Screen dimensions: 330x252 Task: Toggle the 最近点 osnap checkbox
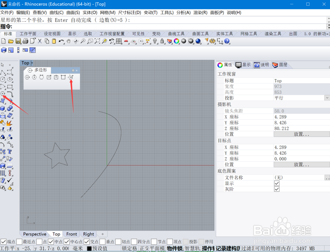click(x=19, y=241)
